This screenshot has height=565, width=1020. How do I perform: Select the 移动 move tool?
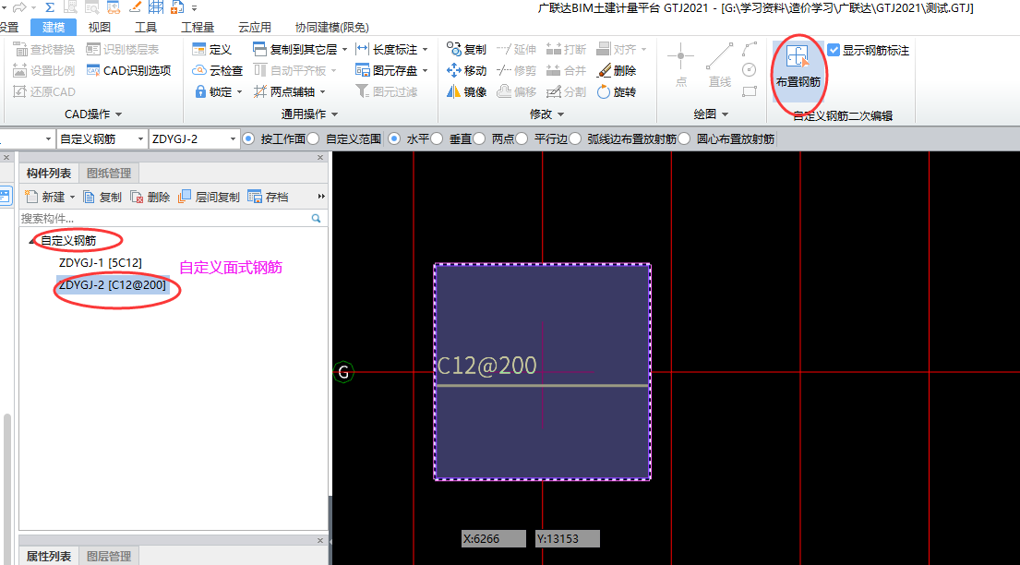click(x=466, y=70)
